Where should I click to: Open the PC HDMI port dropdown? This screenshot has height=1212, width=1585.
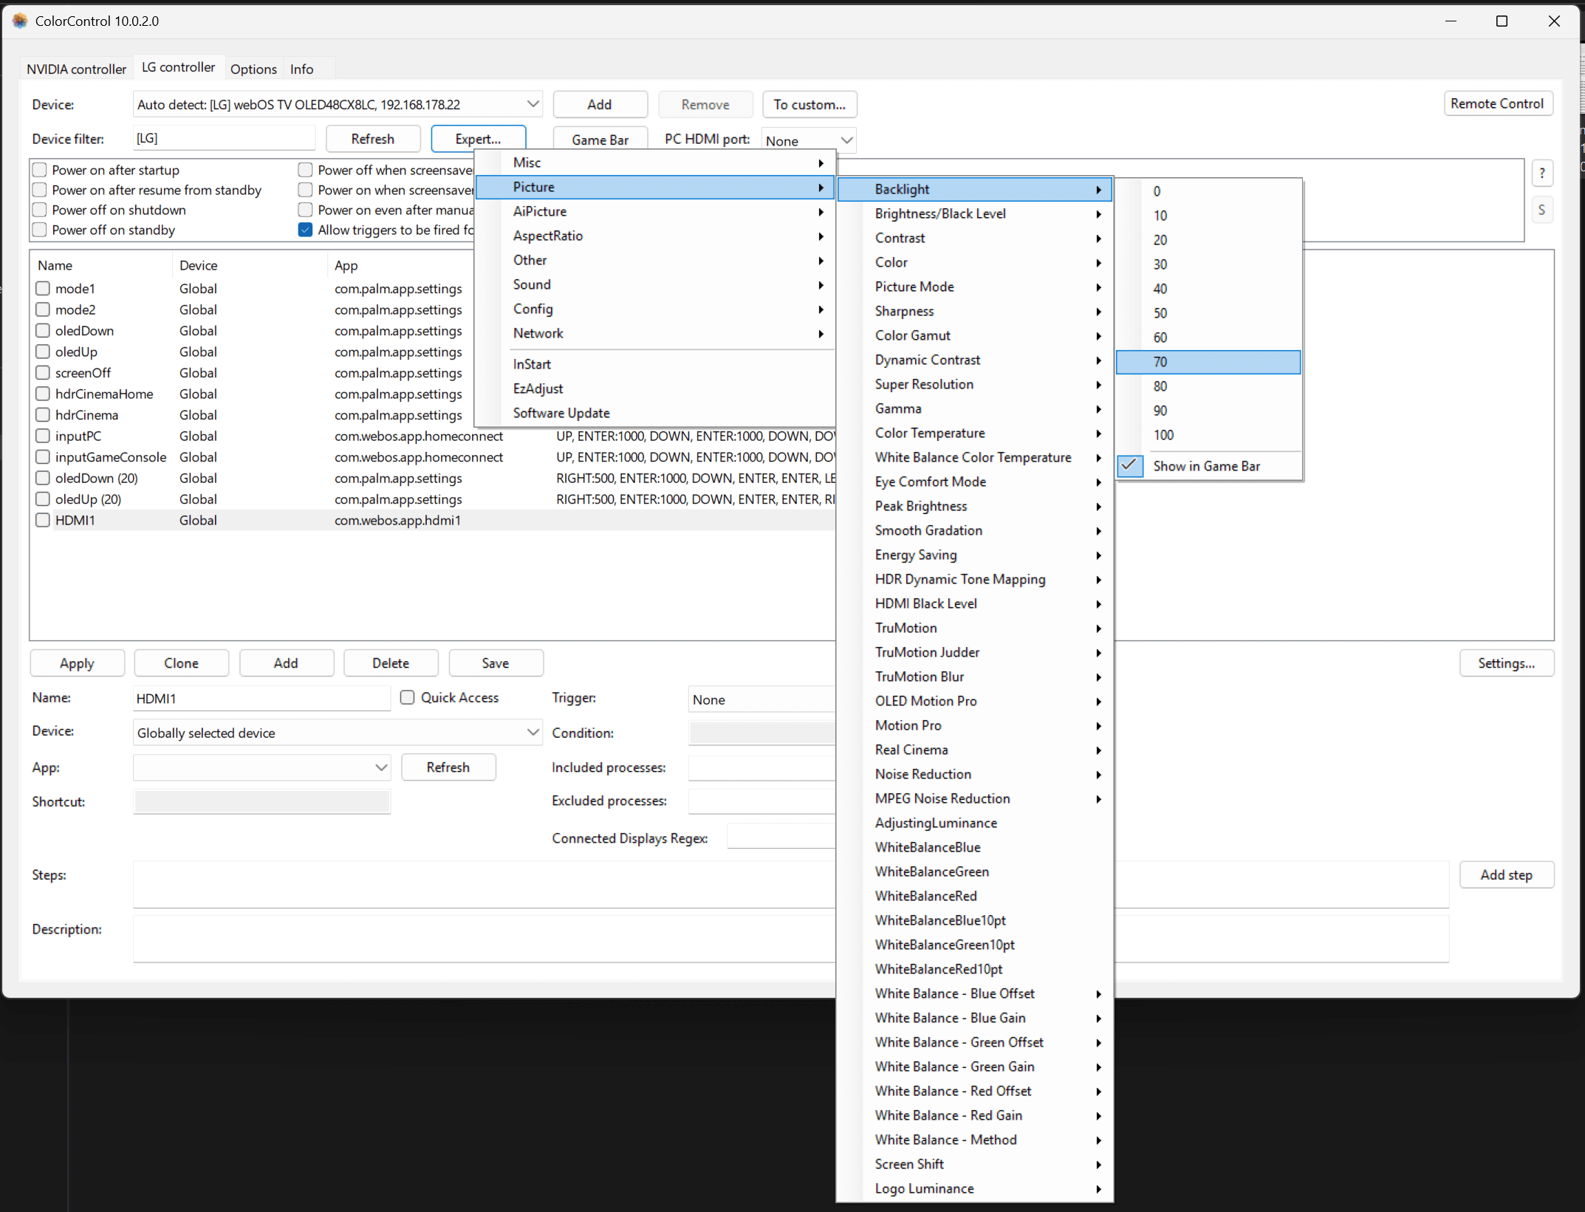click(x=809, y=140)
